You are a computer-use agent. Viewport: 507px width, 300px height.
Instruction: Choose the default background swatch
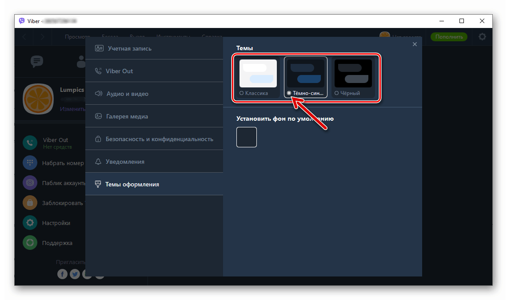[246, 137]
